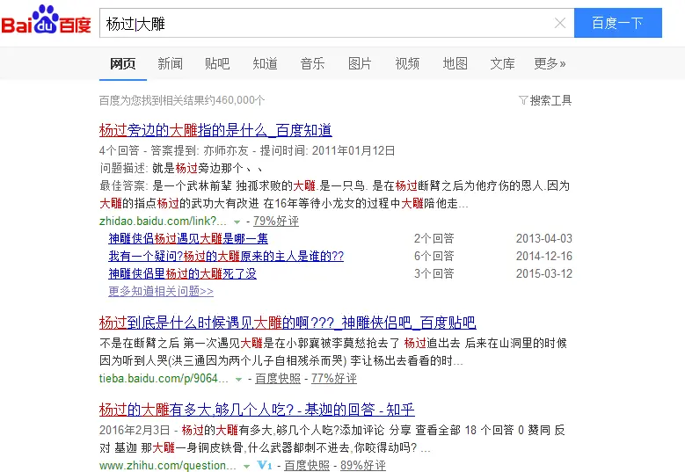Click the V1 verification icon
The width and height of the screenshot is (685, 472).
[x=265, y=466]
